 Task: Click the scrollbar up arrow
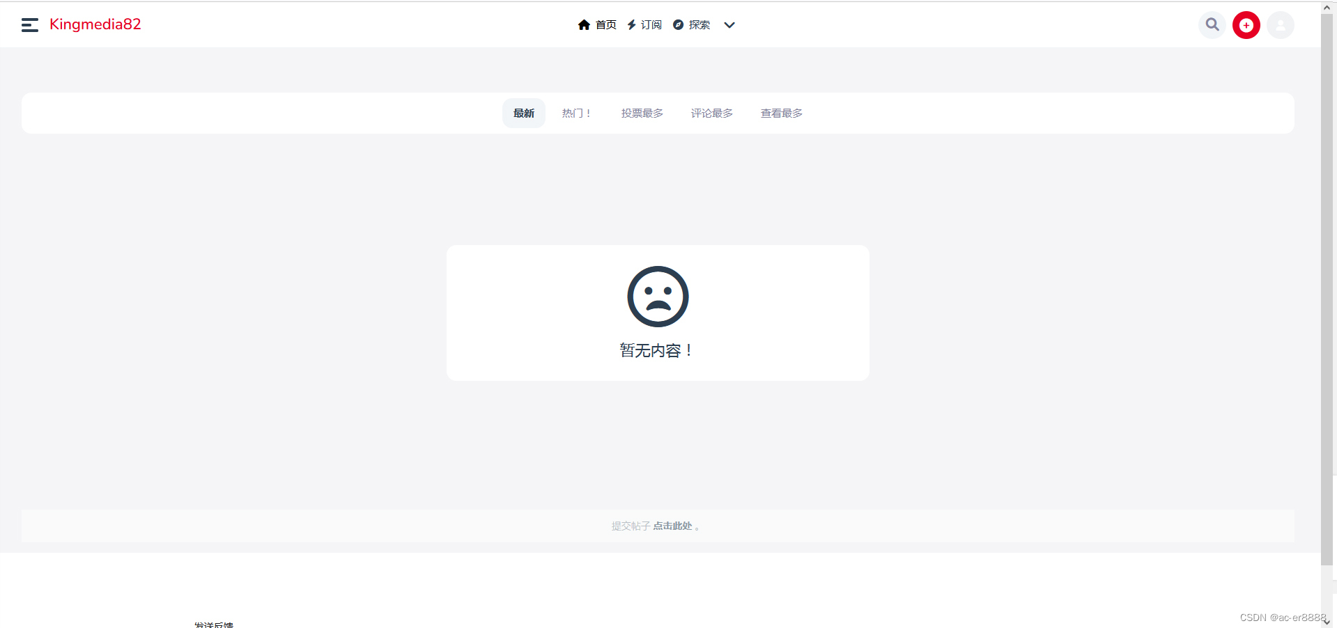1327,7
